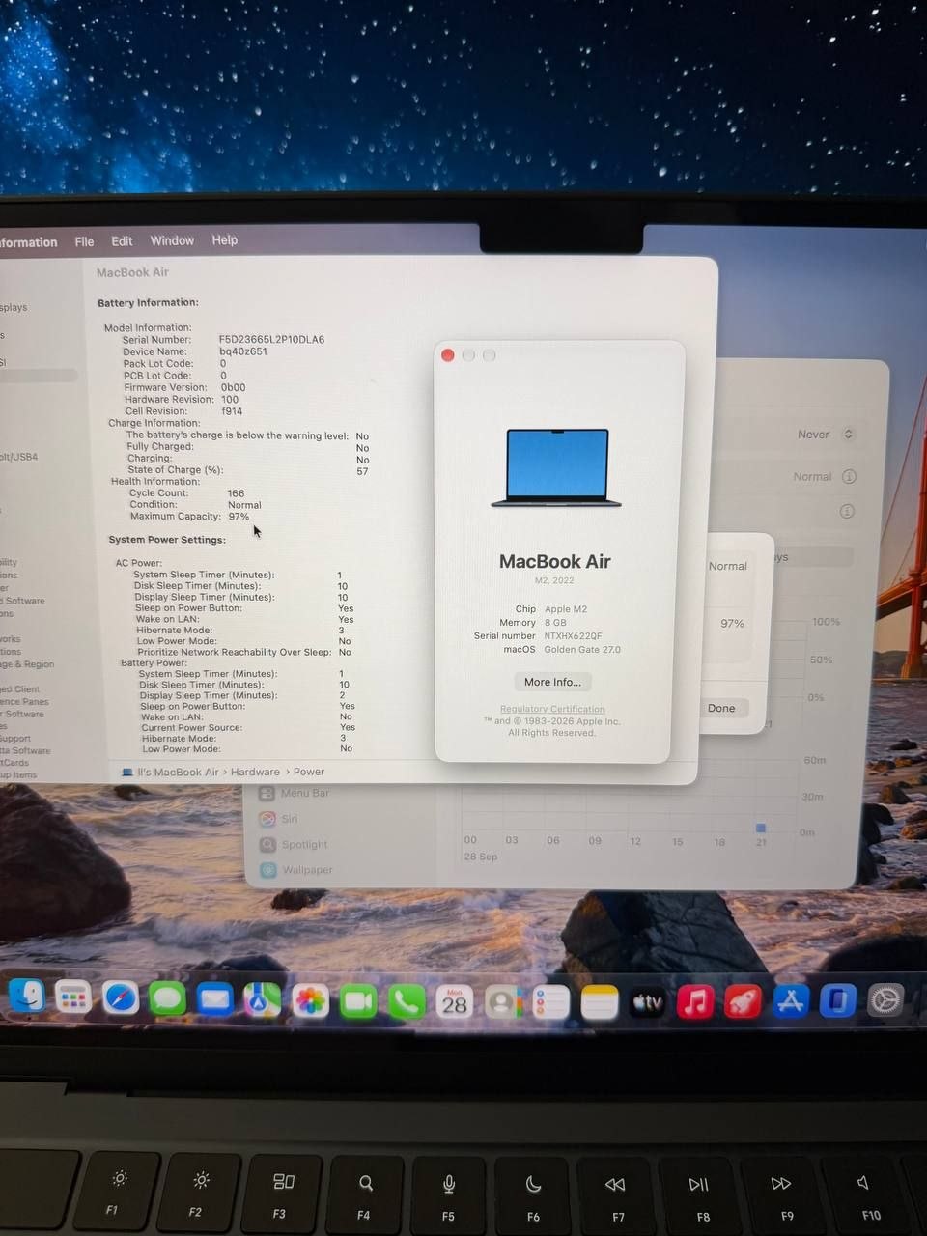The image size is (927, 1236).
Task: Select Spotlight in System Settings sidebar
Action: 294,844
